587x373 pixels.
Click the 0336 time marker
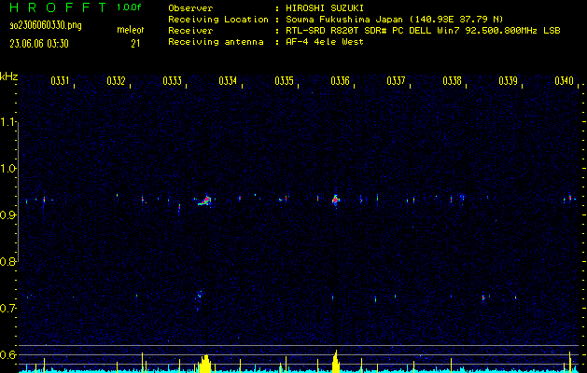point(340,82)
